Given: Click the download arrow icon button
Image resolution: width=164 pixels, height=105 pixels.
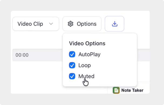Looking at the screenshot, I should click(115, 24).
